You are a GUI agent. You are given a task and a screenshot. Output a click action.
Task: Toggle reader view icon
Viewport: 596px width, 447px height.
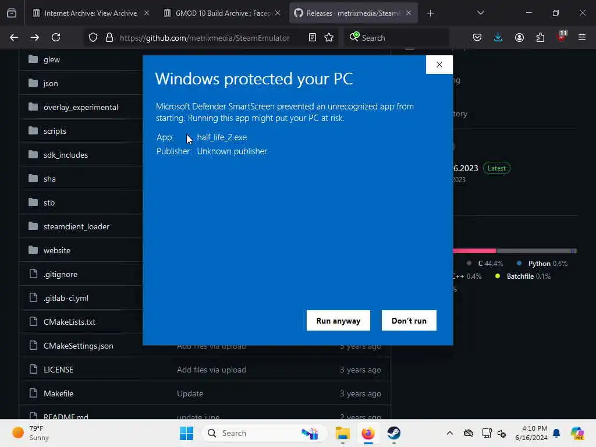(x=312, y=37)
